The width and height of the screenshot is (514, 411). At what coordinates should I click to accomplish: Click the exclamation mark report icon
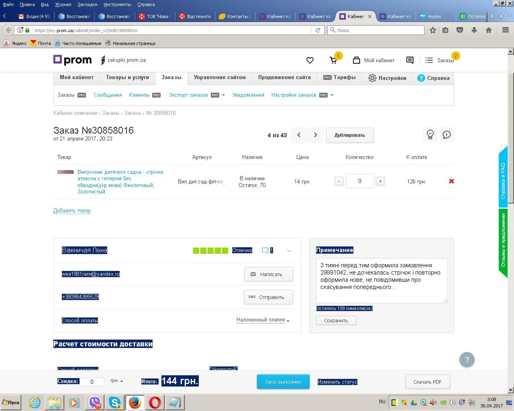coord(447,135)
